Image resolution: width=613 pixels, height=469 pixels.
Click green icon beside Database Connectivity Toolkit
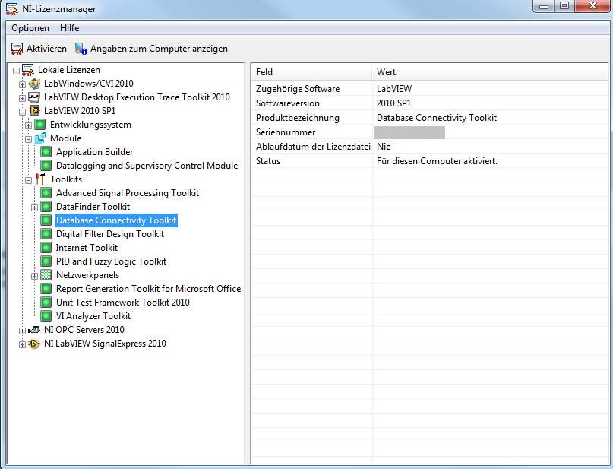(46, 220)
